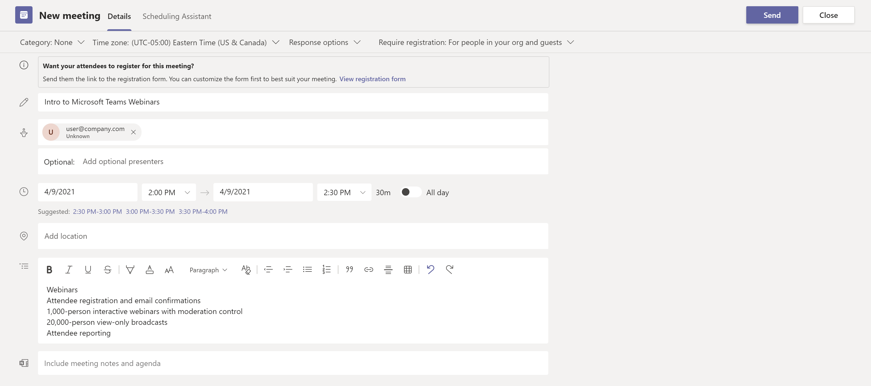Insert a numbered list
Image resolution: width=871 pixels, height=386 pixels.
(x=326, y=270)
